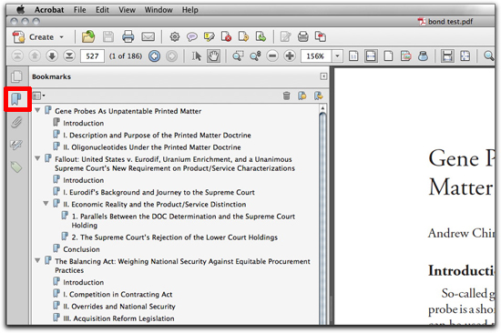
Task: Open Gene Probes As Unpatentable Printed Matter
Action: tap(128, 111)
